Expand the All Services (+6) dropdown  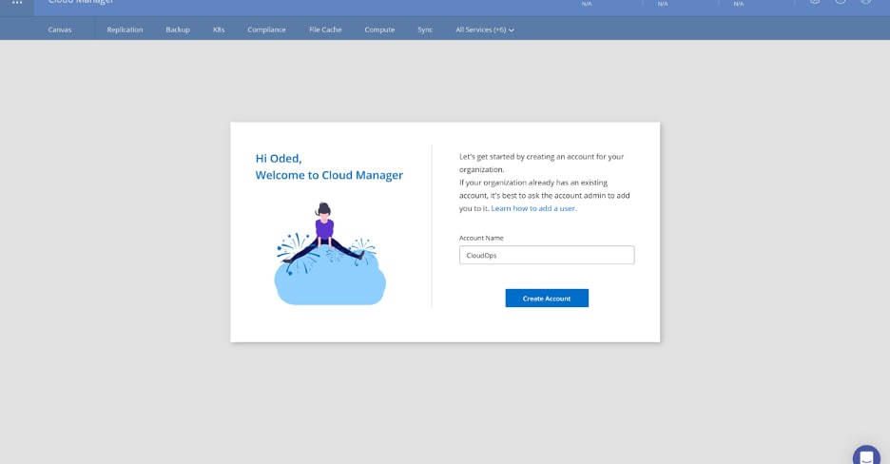click(485, 29)
